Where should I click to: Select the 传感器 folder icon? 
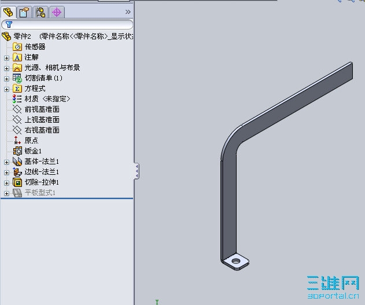(17, 47)
